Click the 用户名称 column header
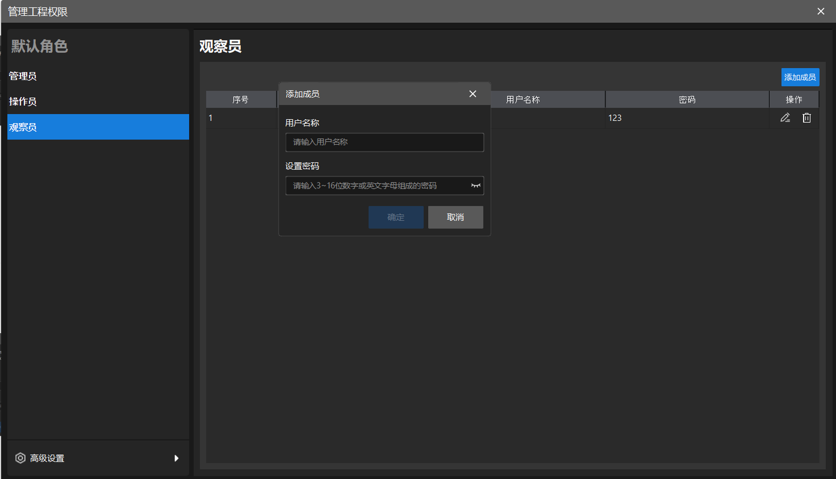This screenshot has width=836, height=479. pos(547,99)
